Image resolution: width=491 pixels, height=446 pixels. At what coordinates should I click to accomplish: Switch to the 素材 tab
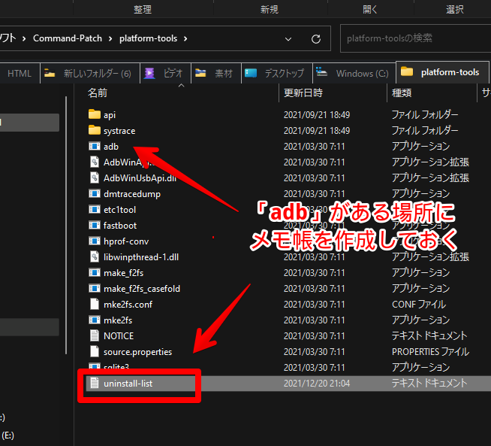click(216, 74)
